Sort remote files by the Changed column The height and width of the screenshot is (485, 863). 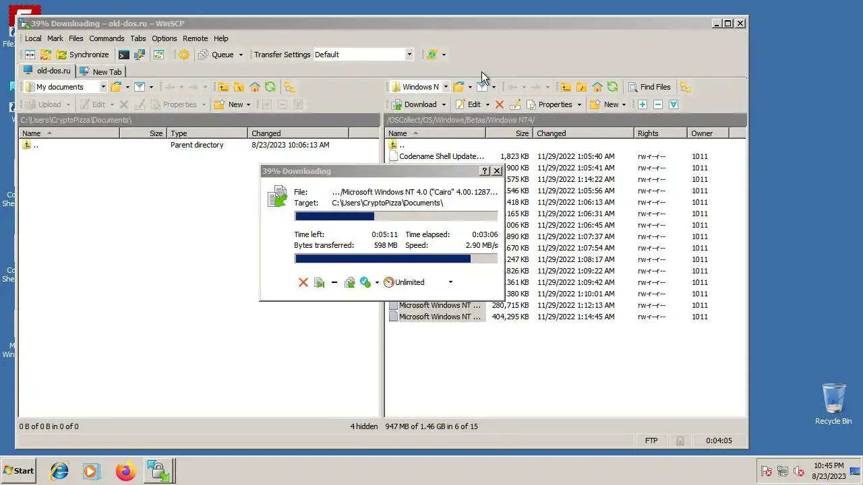tap(583, 133)
